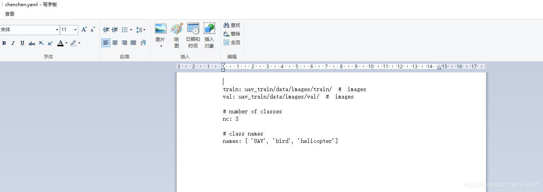Open paragraph settings dialog icon
This screenshot has width=543, height=192.
pos(143,43)
